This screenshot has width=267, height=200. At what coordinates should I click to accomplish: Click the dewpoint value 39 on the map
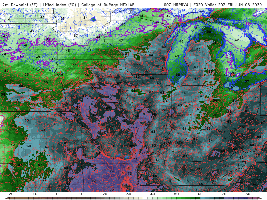click(32, 31)
